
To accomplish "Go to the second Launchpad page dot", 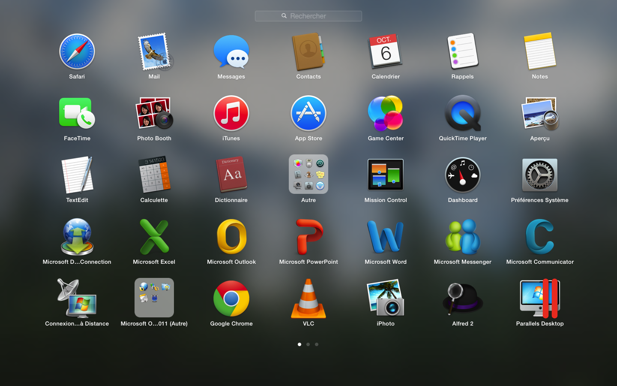I will pos(308,344).
